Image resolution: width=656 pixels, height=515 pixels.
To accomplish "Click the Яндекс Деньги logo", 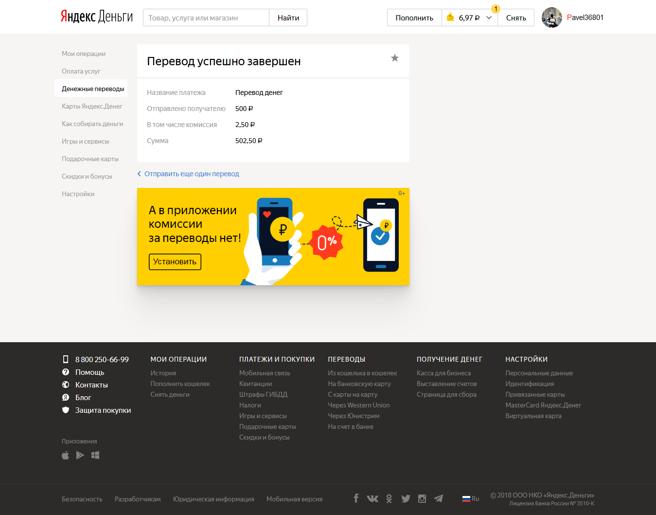I will 97,17.
